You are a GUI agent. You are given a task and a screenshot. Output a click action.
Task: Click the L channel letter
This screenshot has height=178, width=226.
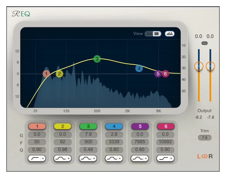pyautogui.click(x=199, y=156)
